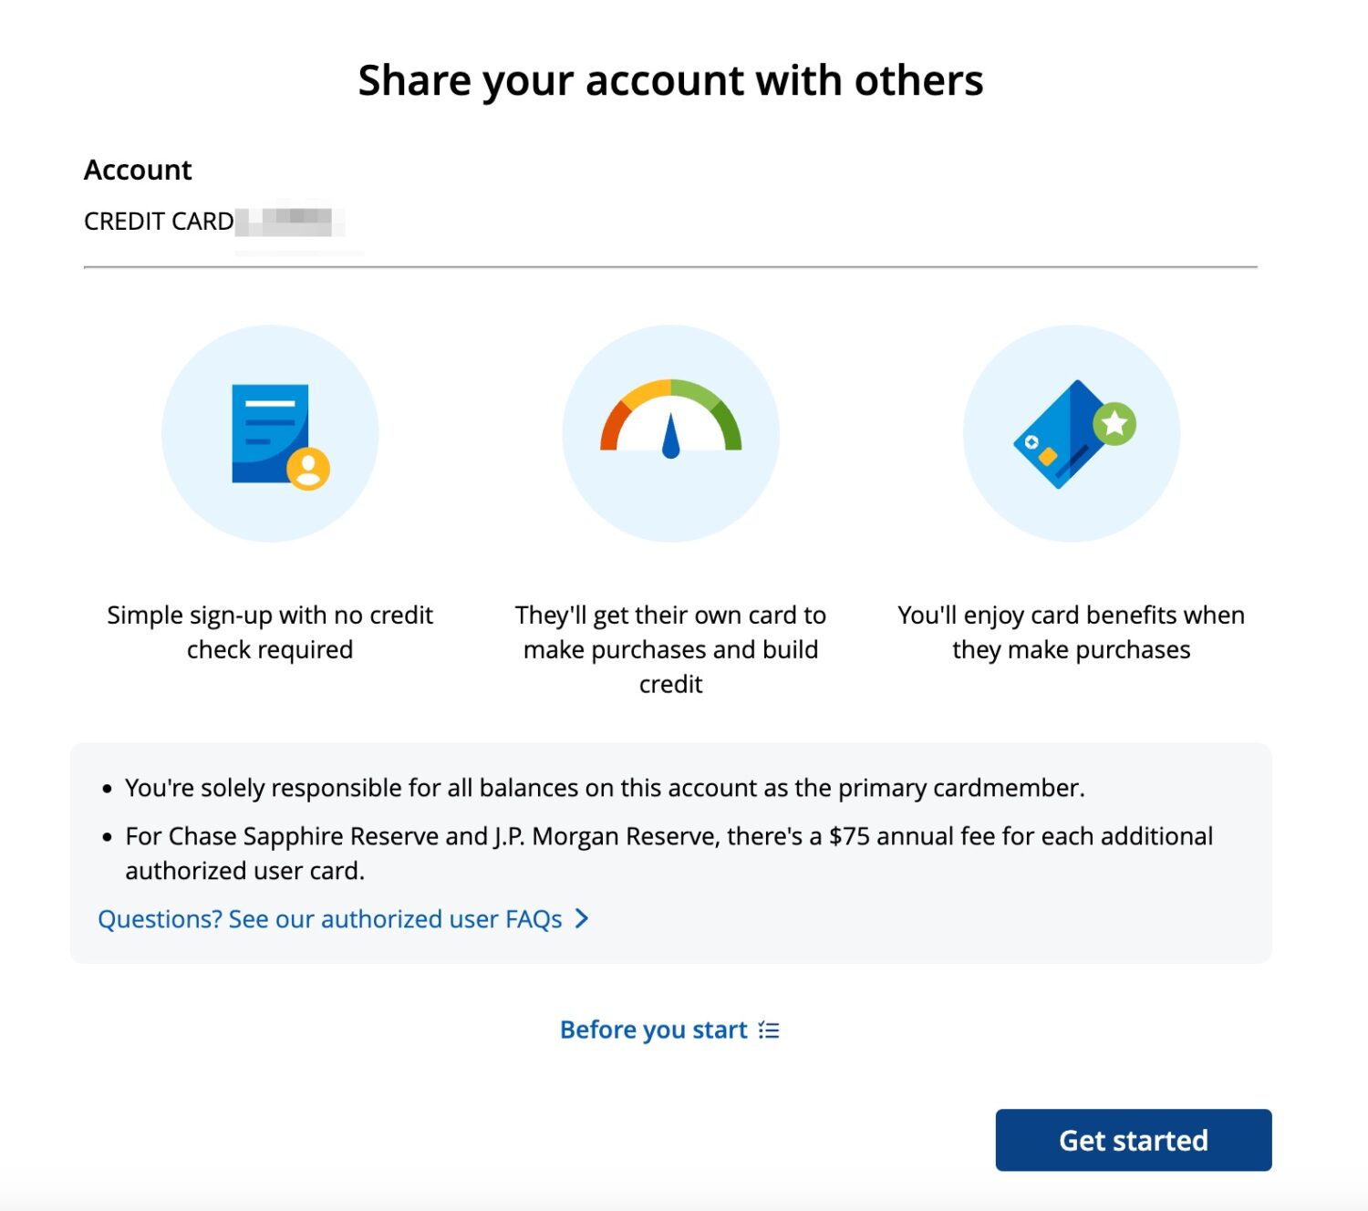This screenshot has height=1211, width=1368.
Task: Click the caption about building credit
Action: tap(671, 649)
